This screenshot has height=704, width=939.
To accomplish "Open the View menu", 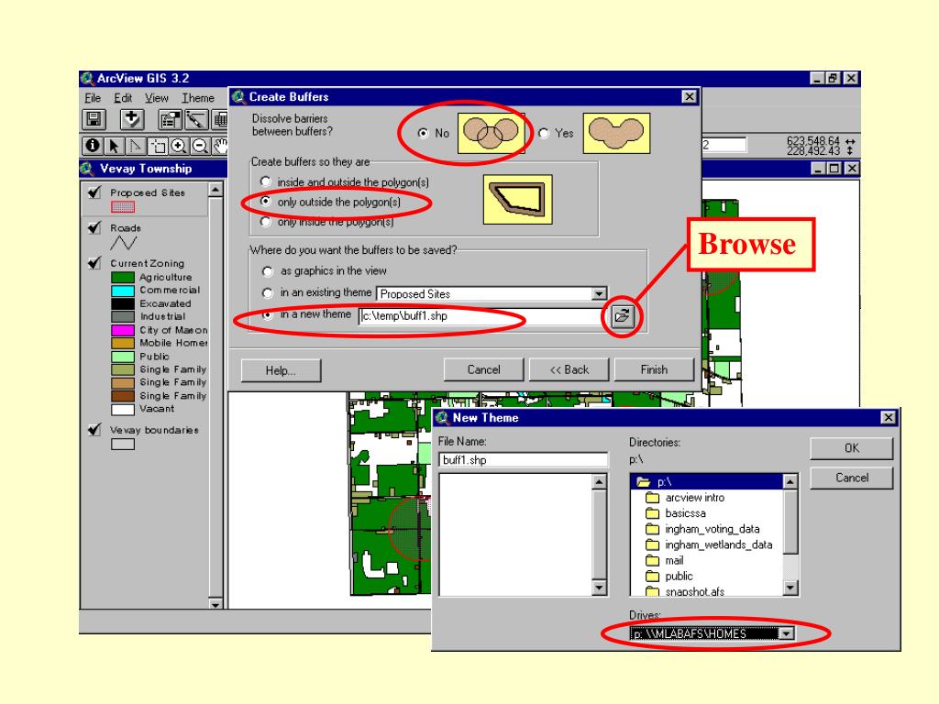I will [156, 97].
